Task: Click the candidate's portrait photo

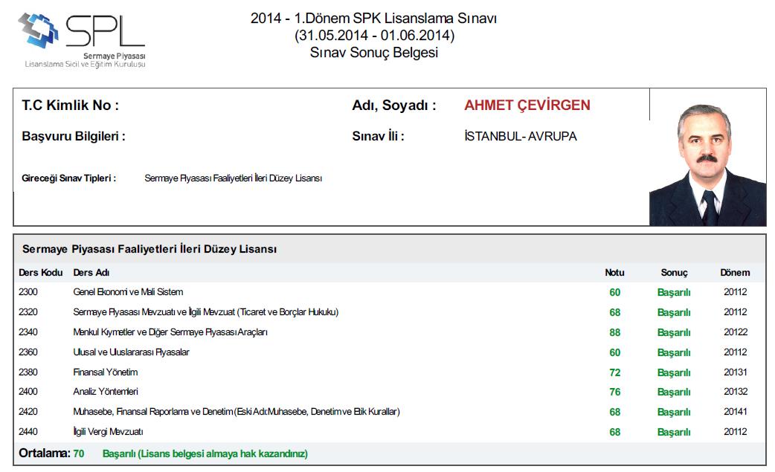Action: (x=708, y=165)
